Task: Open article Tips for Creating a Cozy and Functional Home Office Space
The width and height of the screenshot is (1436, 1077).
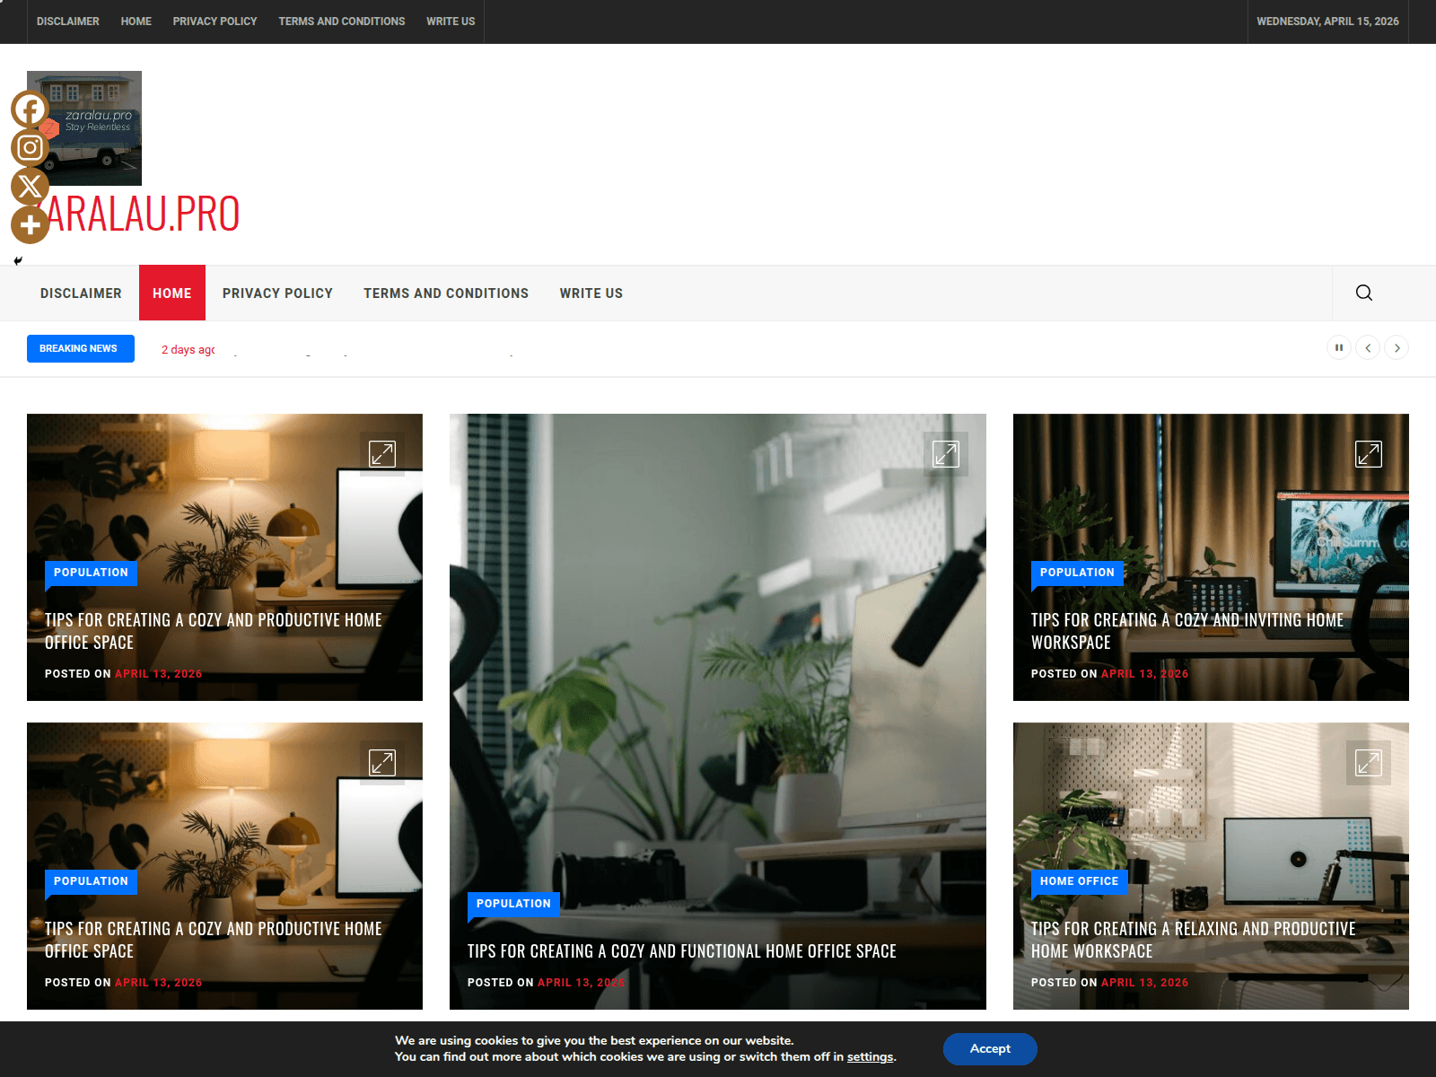Action: coord(682,951)
